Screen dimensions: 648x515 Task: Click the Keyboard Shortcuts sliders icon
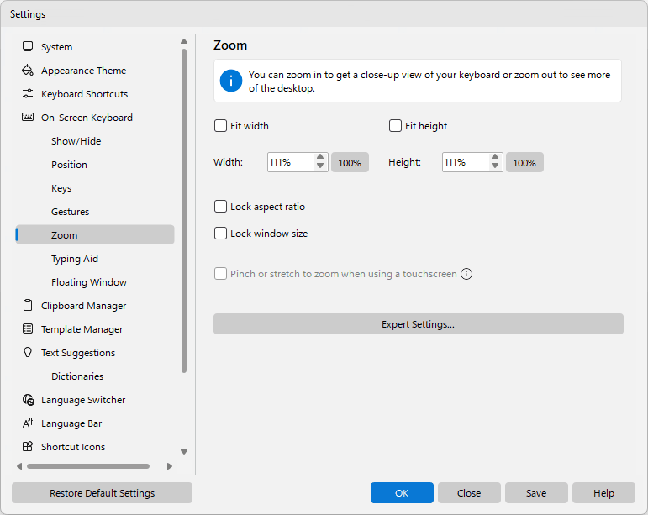28,93
